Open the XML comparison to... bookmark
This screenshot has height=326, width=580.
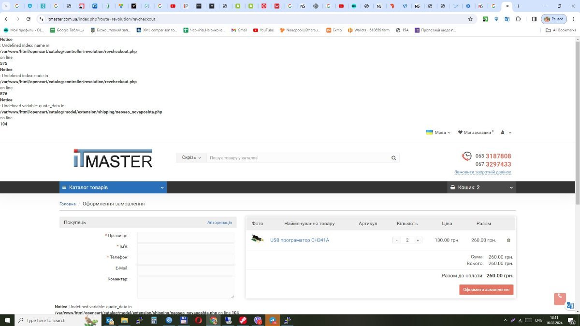(x=157, y=30)
